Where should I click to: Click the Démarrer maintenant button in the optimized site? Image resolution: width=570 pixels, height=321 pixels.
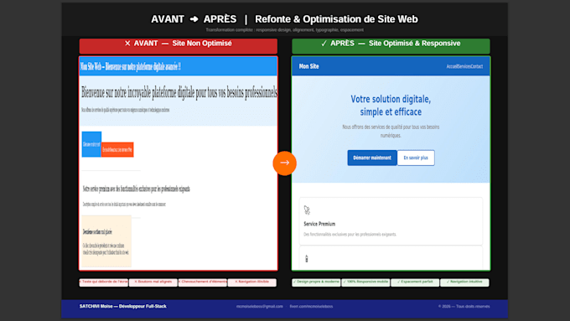coord(372,158)
